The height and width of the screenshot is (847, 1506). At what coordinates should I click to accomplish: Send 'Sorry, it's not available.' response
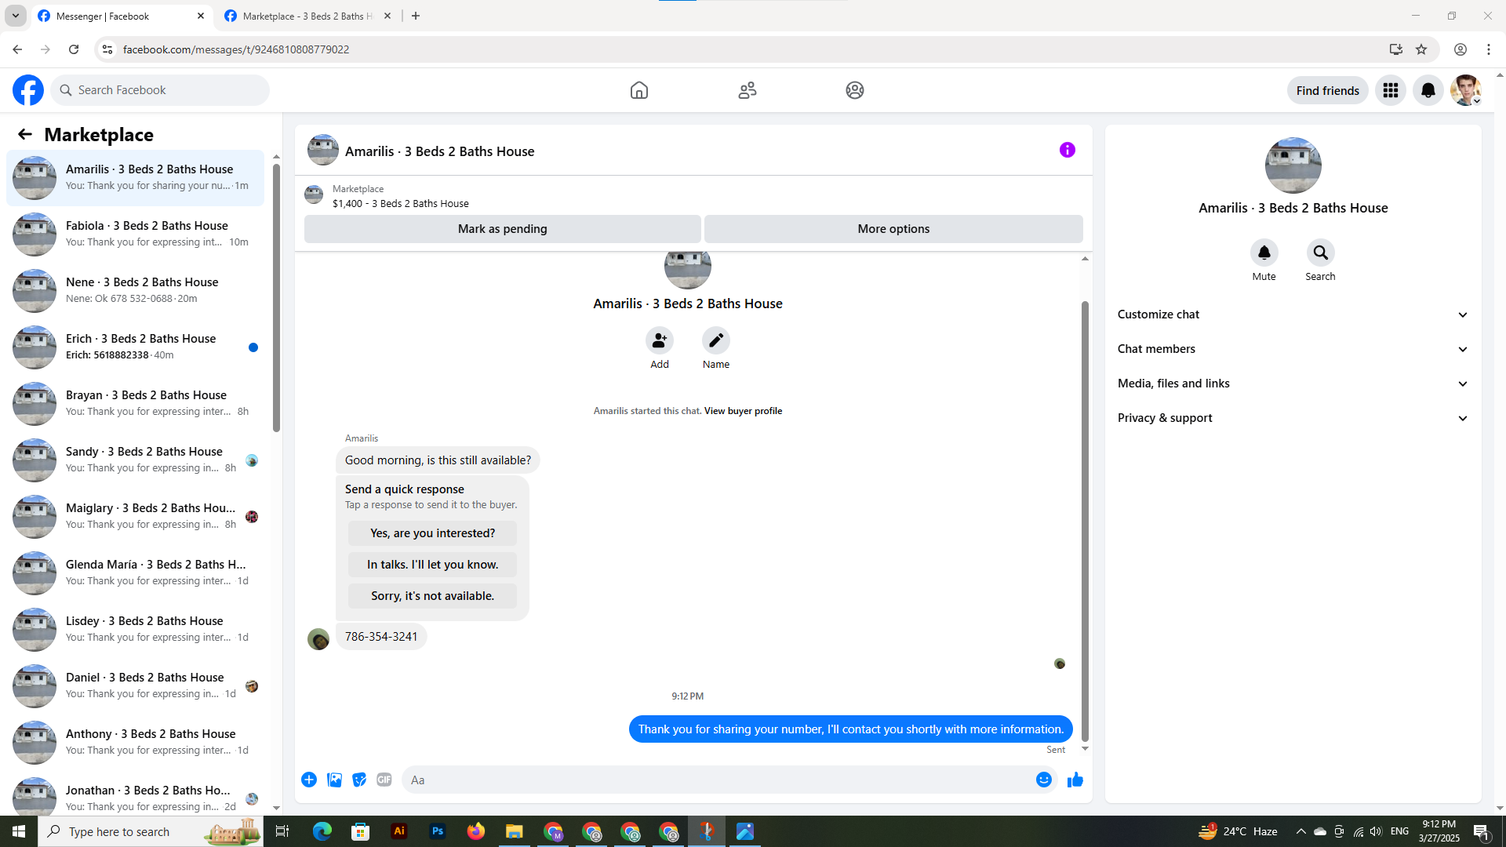pos(432,596)
